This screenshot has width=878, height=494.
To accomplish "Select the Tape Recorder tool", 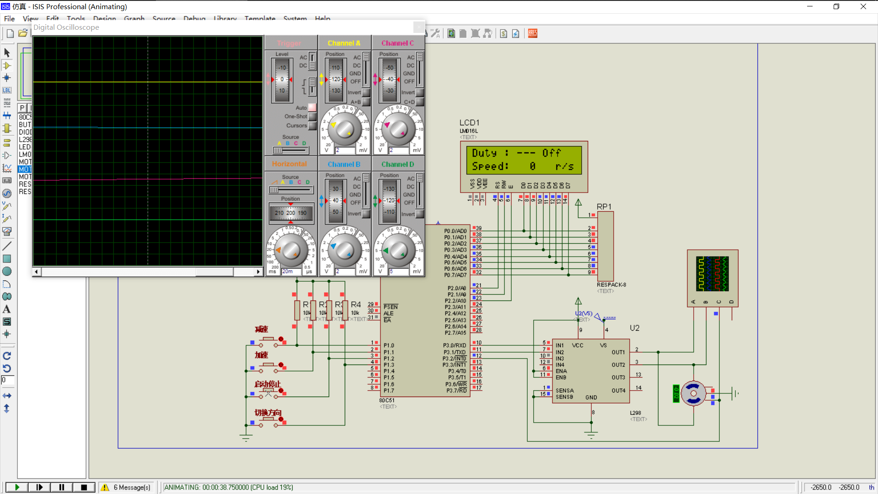I will pyautogui.click(x=7, y=181).
